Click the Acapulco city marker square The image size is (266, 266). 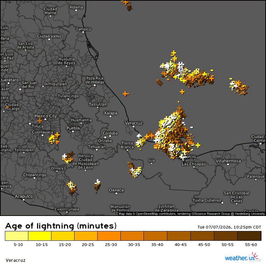tap(24, 199)
